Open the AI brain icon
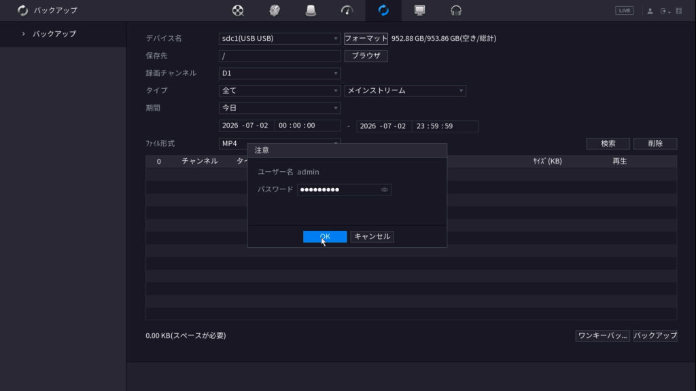This screenshot has width=696, height=391. (275, 10)
